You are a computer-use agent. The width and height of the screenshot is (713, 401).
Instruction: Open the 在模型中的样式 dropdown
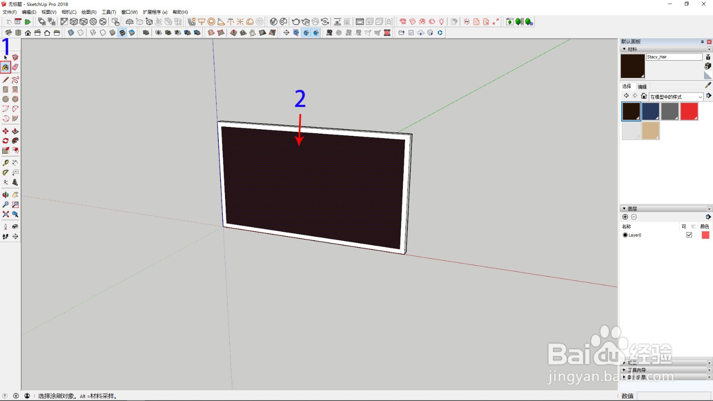coord(676,97)
